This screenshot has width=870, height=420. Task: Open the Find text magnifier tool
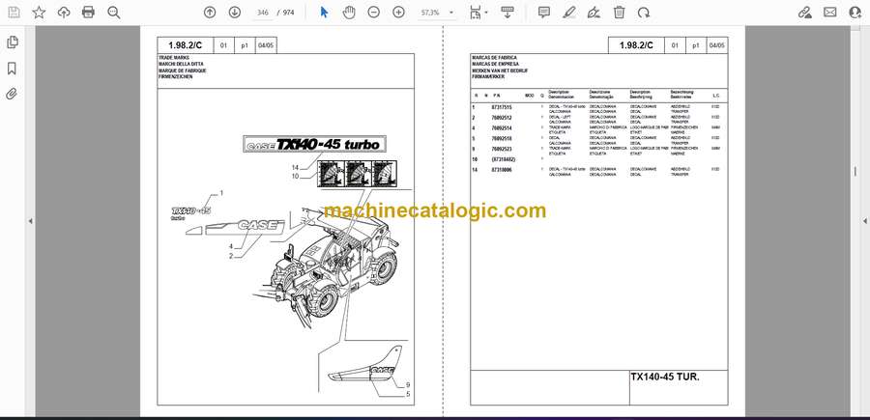(x=114, y=13)
